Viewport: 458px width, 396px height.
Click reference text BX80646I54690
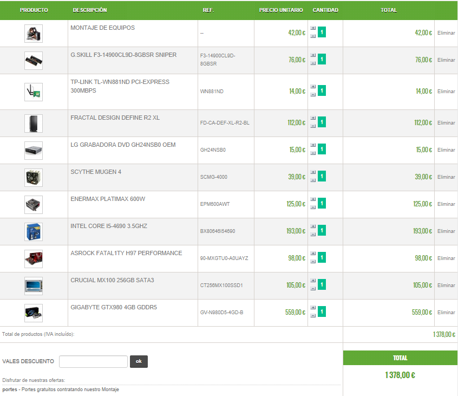pyautogui.click(x=218, y=231)
